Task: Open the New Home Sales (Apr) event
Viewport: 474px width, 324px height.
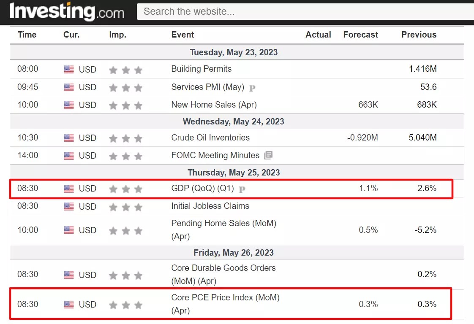Action: 214,105
